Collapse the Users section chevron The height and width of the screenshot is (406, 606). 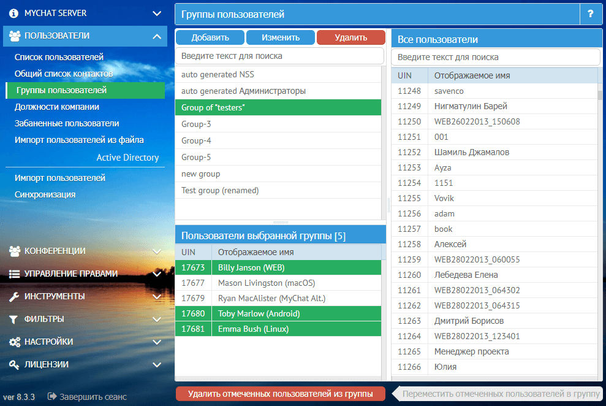[x=157, y=36]
